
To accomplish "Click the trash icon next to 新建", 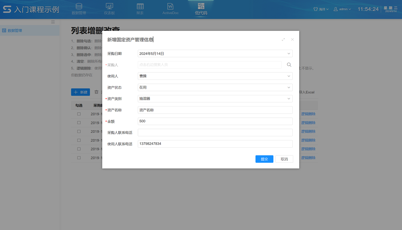I will coord(96,92).
